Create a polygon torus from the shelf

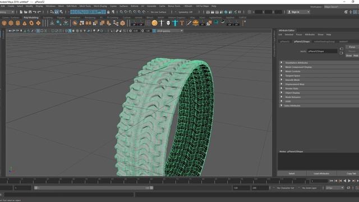[x=31, y=23]
